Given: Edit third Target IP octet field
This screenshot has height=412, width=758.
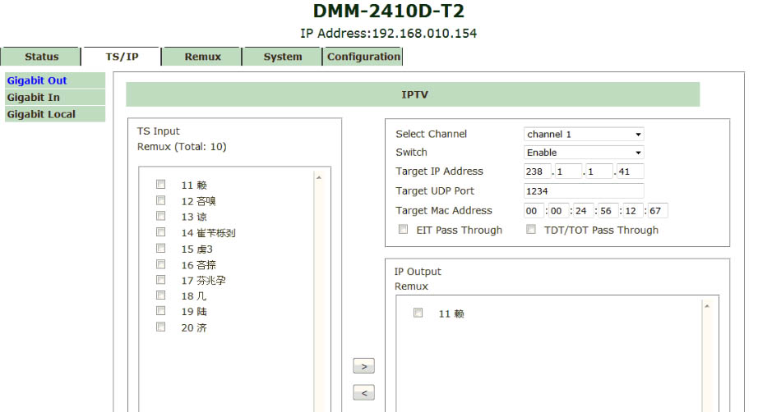Looking at the screenshot, I should 599,172.
